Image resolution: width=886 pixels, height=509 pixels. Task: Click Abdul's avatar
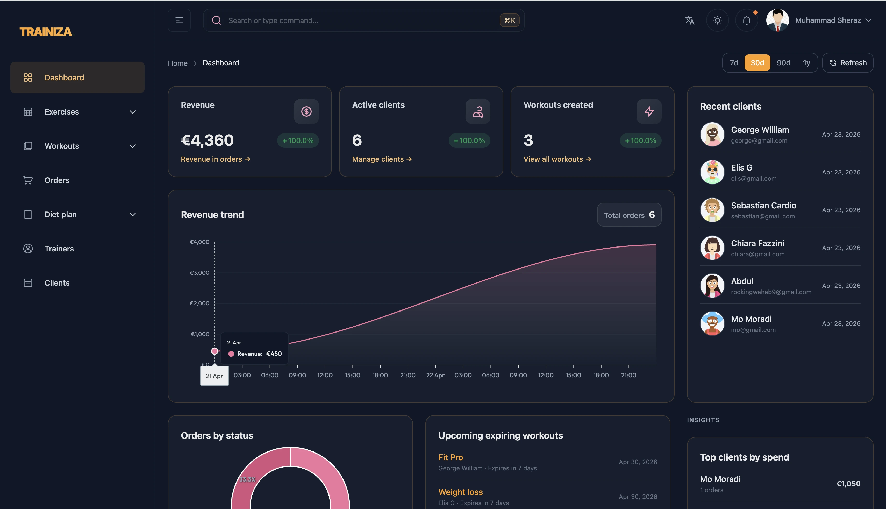[x=712, y=286]
